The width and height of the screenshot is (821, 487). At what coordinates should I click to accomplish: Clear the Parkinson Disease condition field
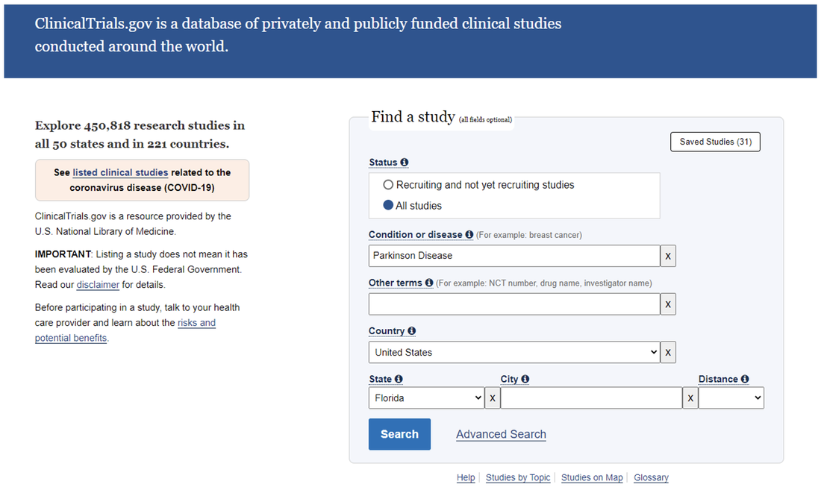click(x=668, y=256)
